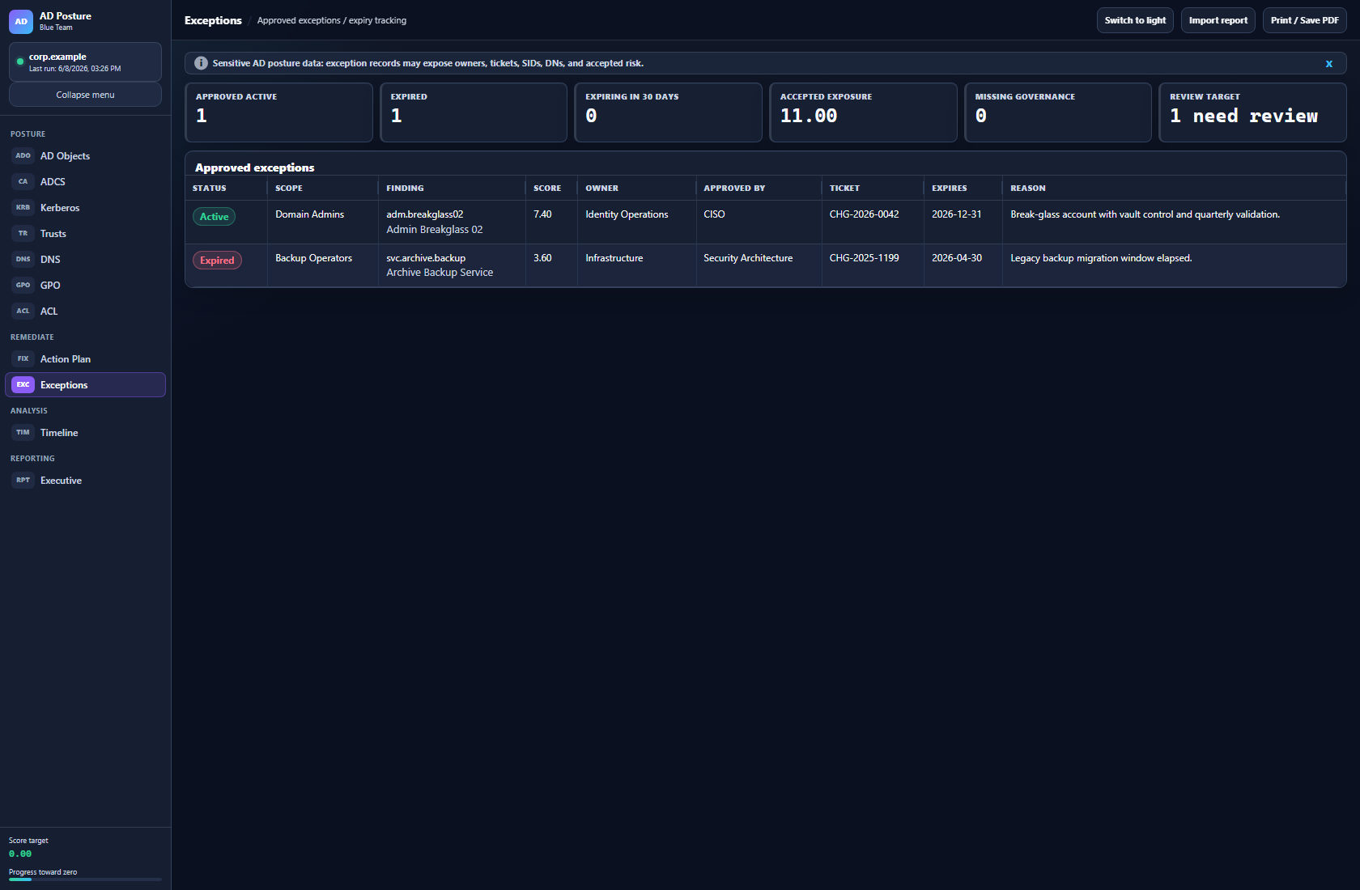Screen dimensions: 1360x890
Task: Open the Executive report page
Action: (x=85, y=481)
